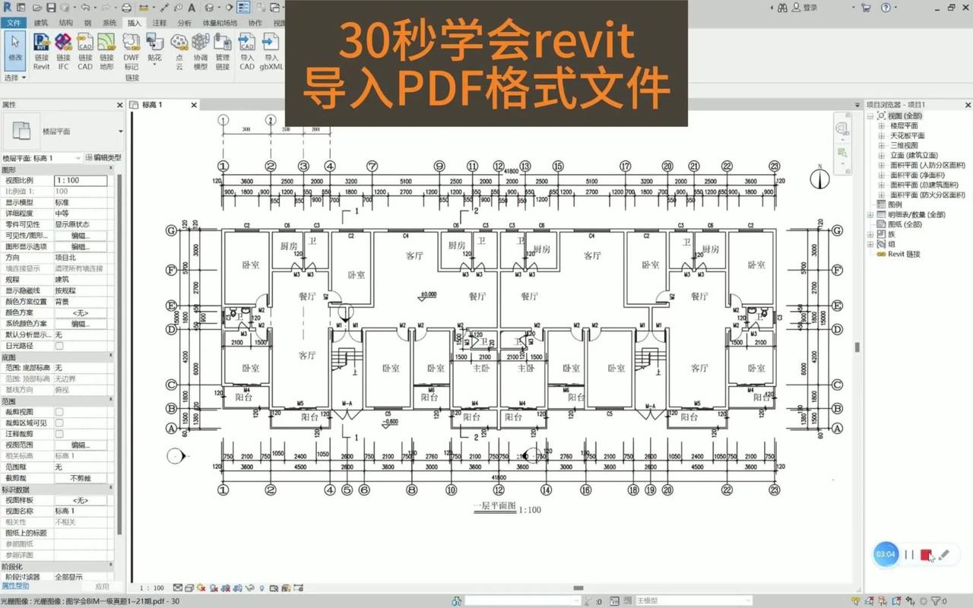Click the 编辑... button for 可见性/图形 row
The image size is (973, 608).
tap(80, 236)
